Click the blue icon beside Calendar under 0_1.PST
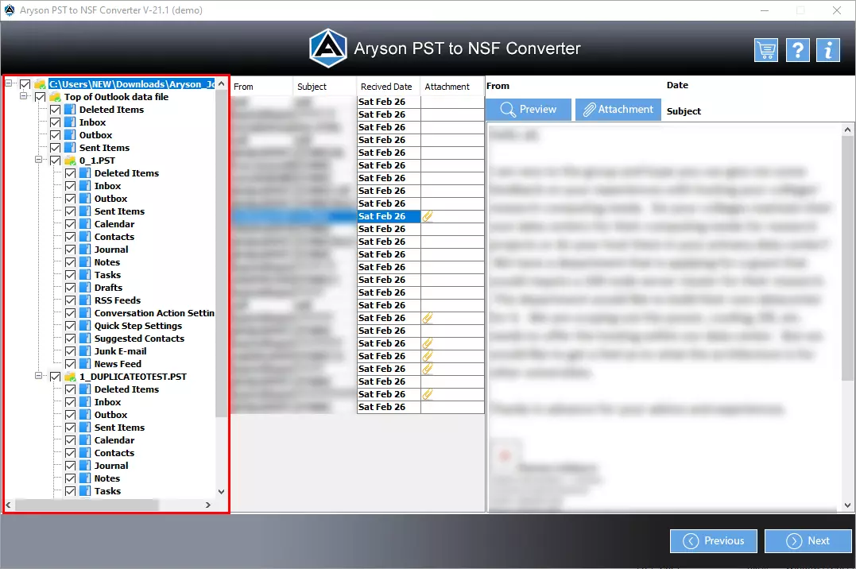Screen dimensions: 856x569 84,224
